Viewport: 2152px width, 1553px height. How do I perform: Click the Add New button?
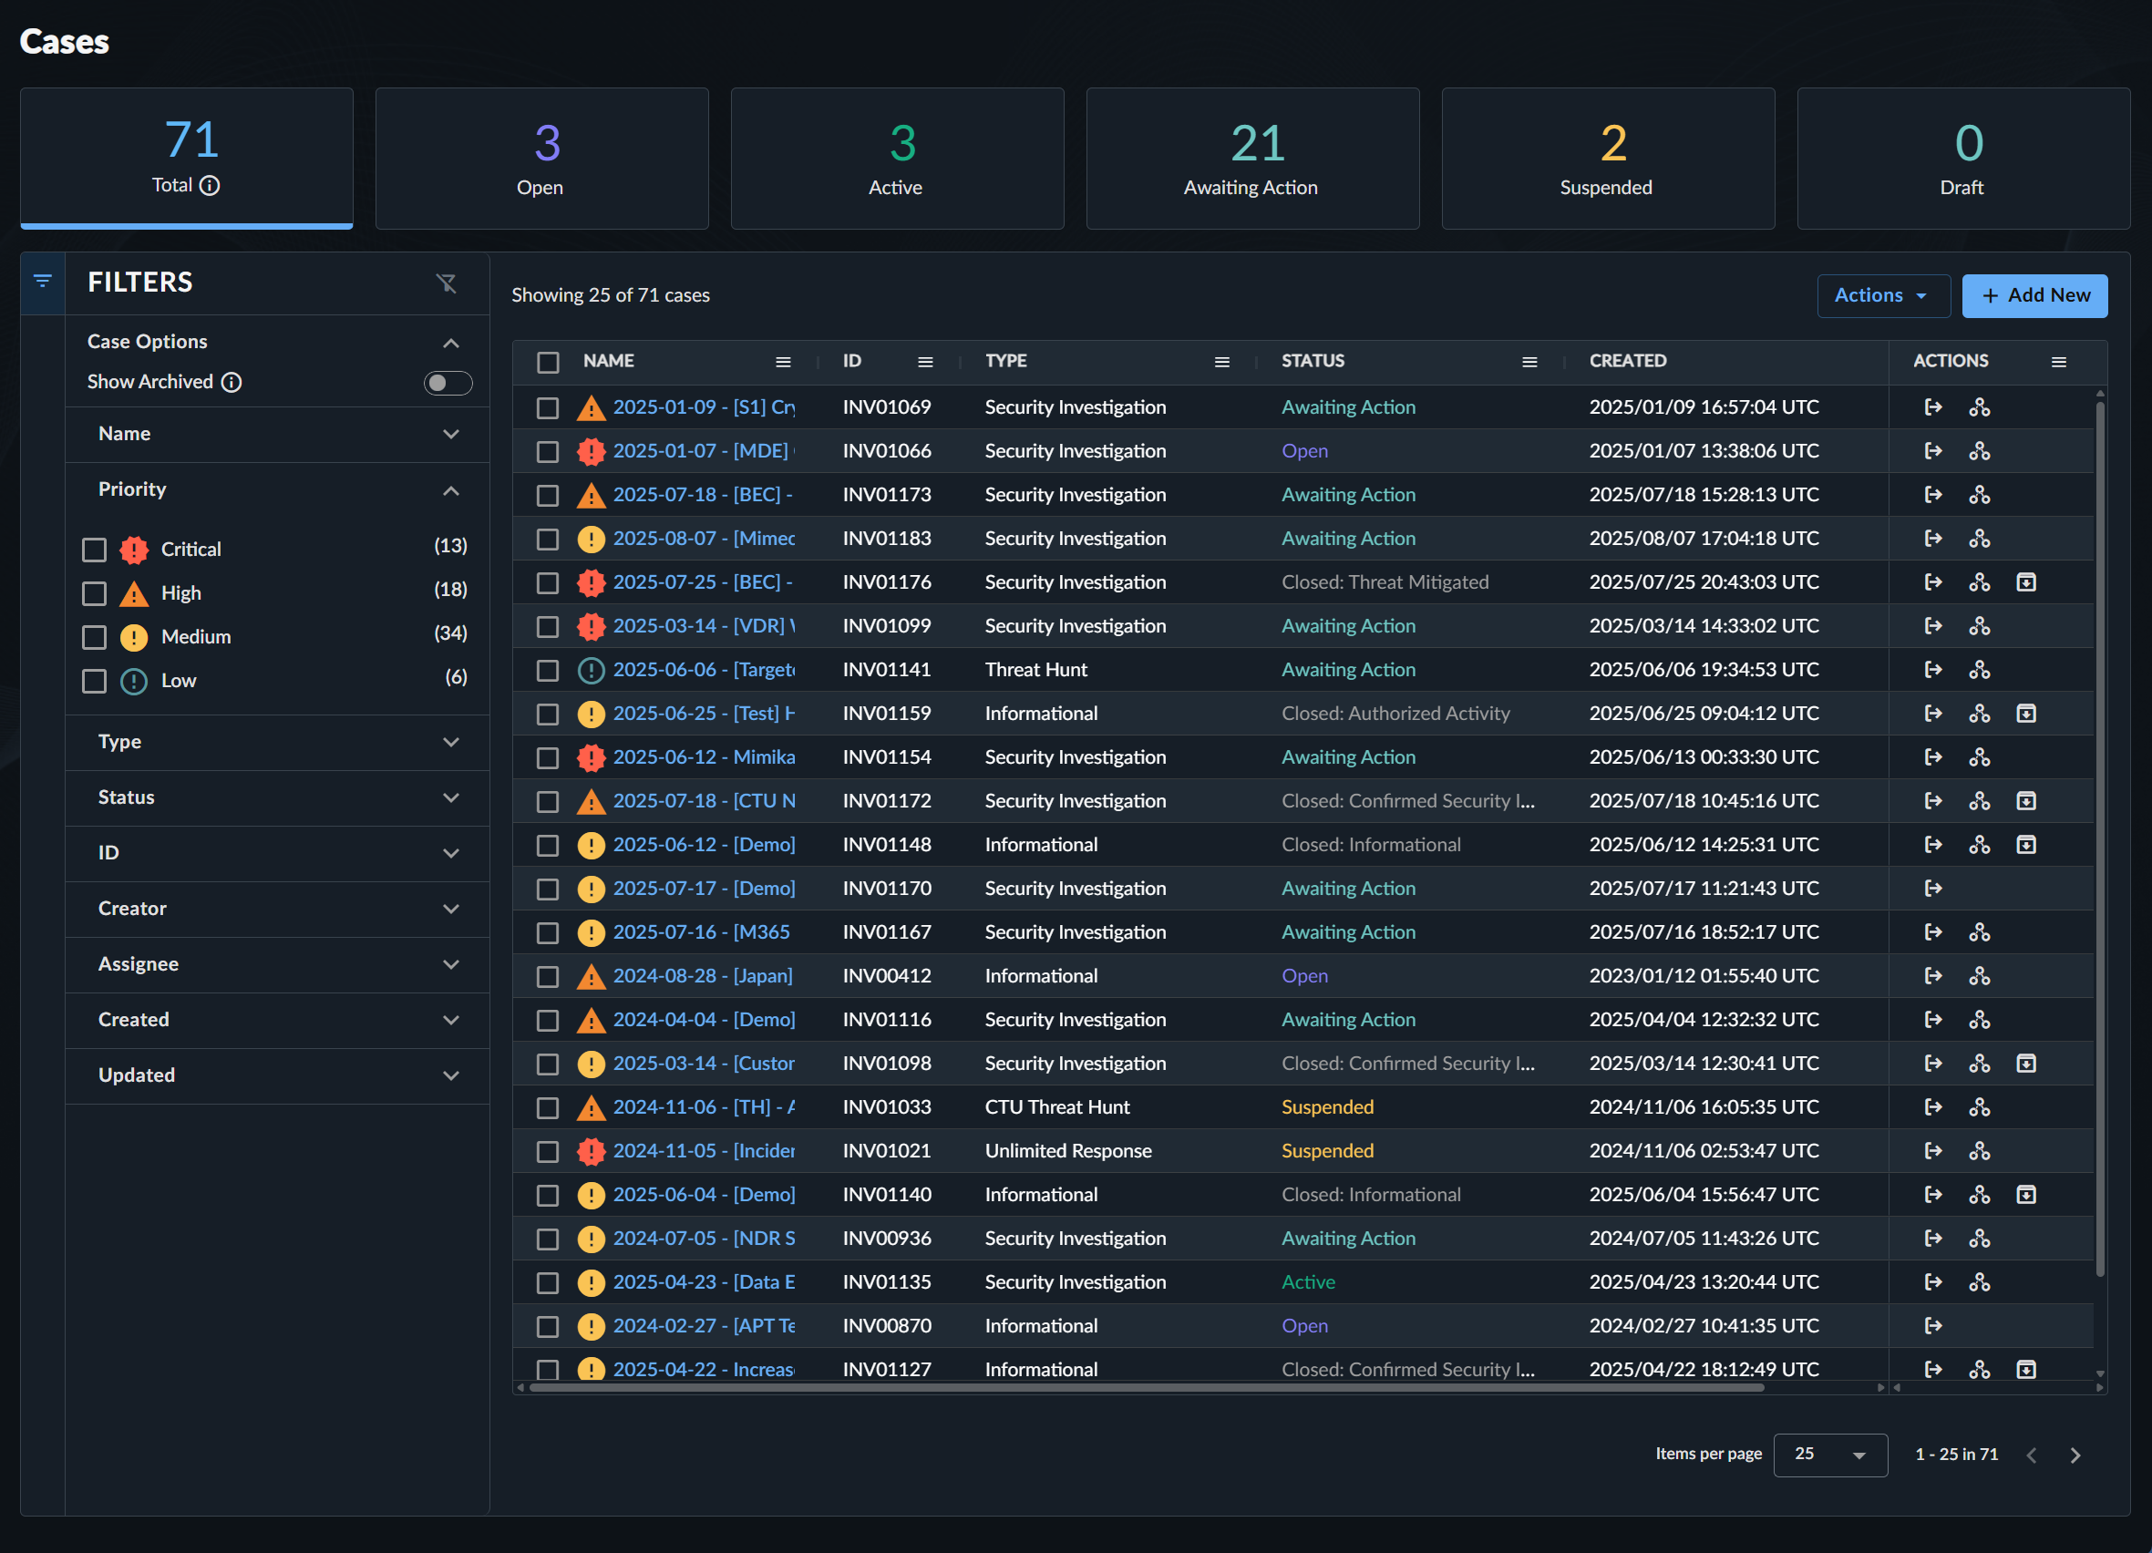click(2034, 295)
